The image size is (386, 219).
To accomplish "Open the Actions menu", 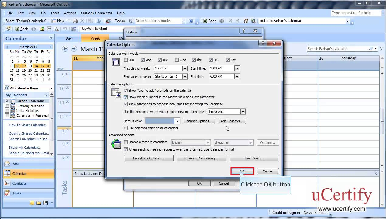I will pos(70,13).
